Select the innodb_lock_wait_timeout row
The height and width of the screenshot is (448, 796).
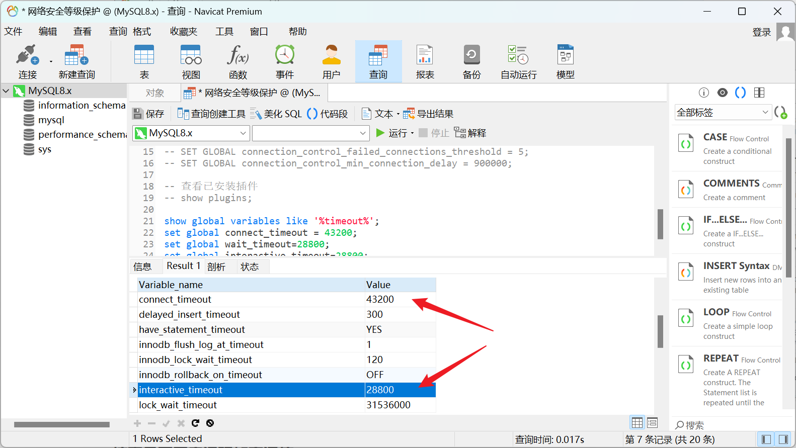[x=252, y=360]
